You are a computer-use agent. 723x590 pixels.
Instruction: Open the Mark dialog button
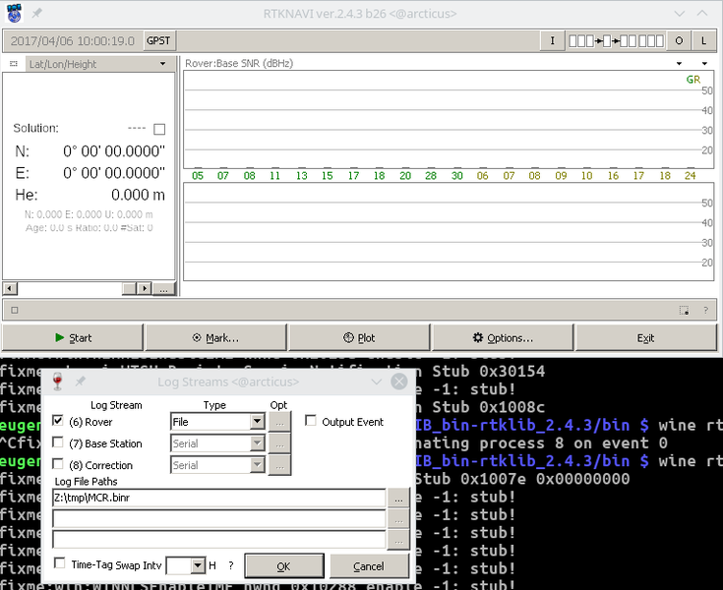(215, 337)
